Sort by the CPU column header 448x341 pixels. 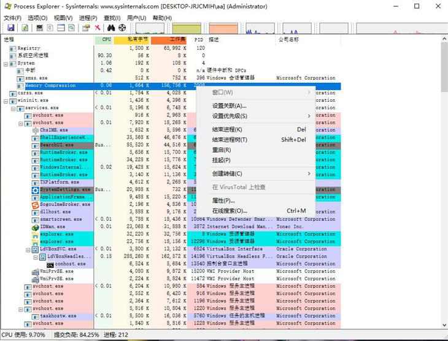pos(104,40)
